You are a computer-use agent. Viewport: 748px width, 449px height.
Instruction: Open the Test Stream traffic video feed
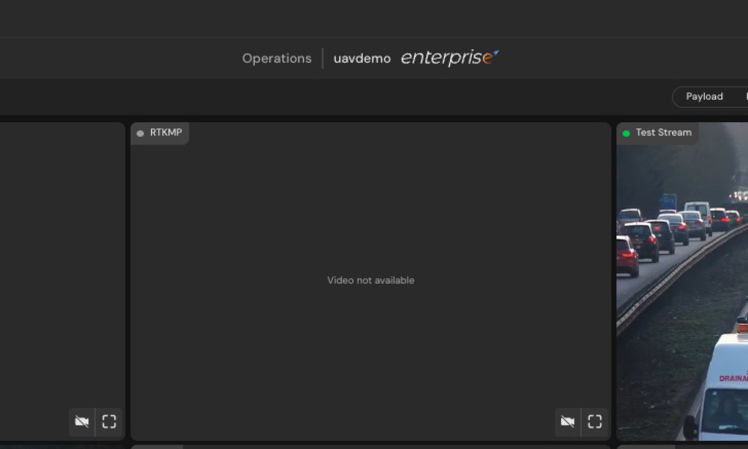(x=682, y=282)
